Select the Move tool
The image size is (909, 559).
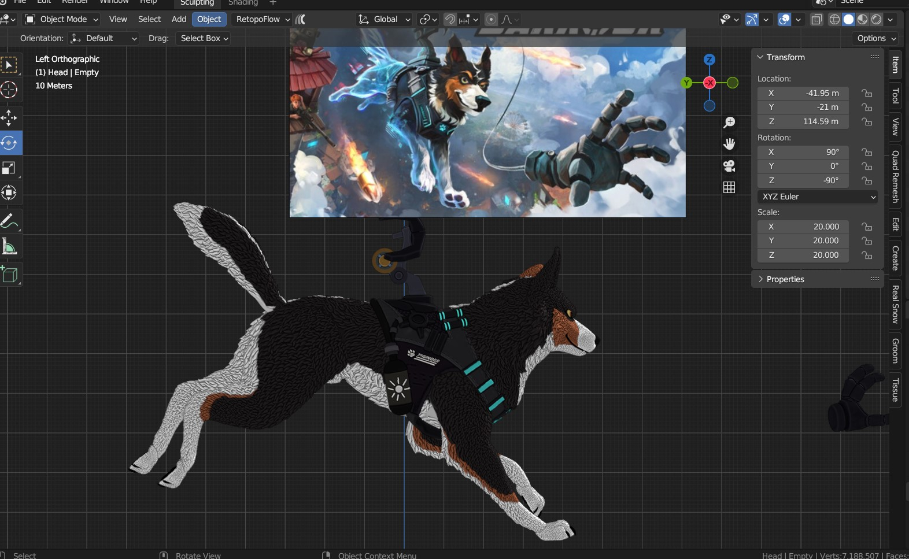coord(9,118)
